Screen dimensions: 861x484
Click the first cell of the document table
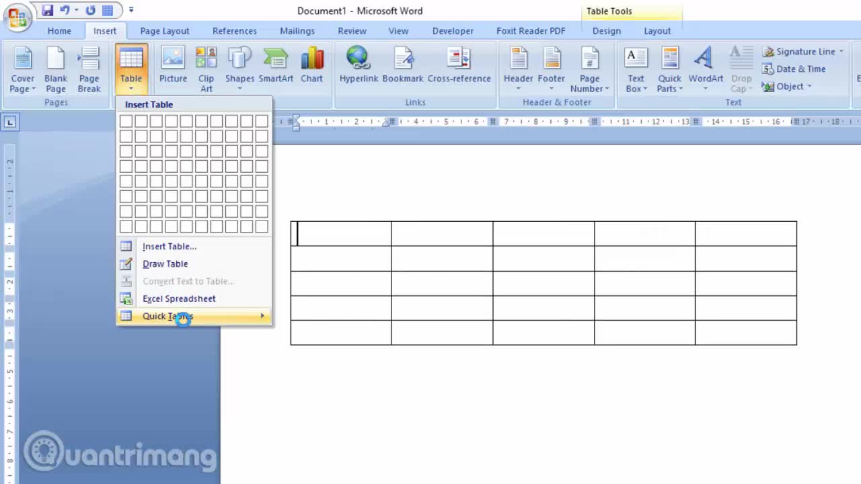click(x=341, y=233)
